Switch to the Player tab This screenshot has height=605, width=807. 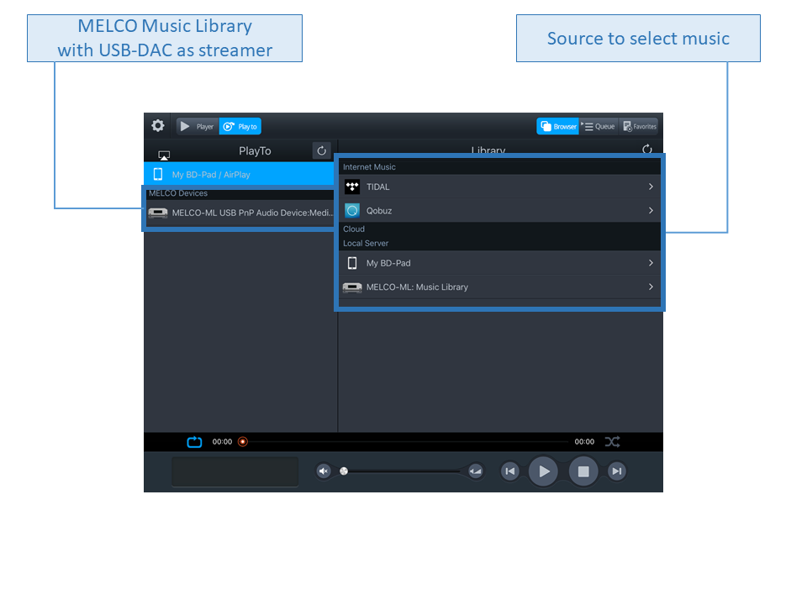pyautogui.click(x=198, y=127)
